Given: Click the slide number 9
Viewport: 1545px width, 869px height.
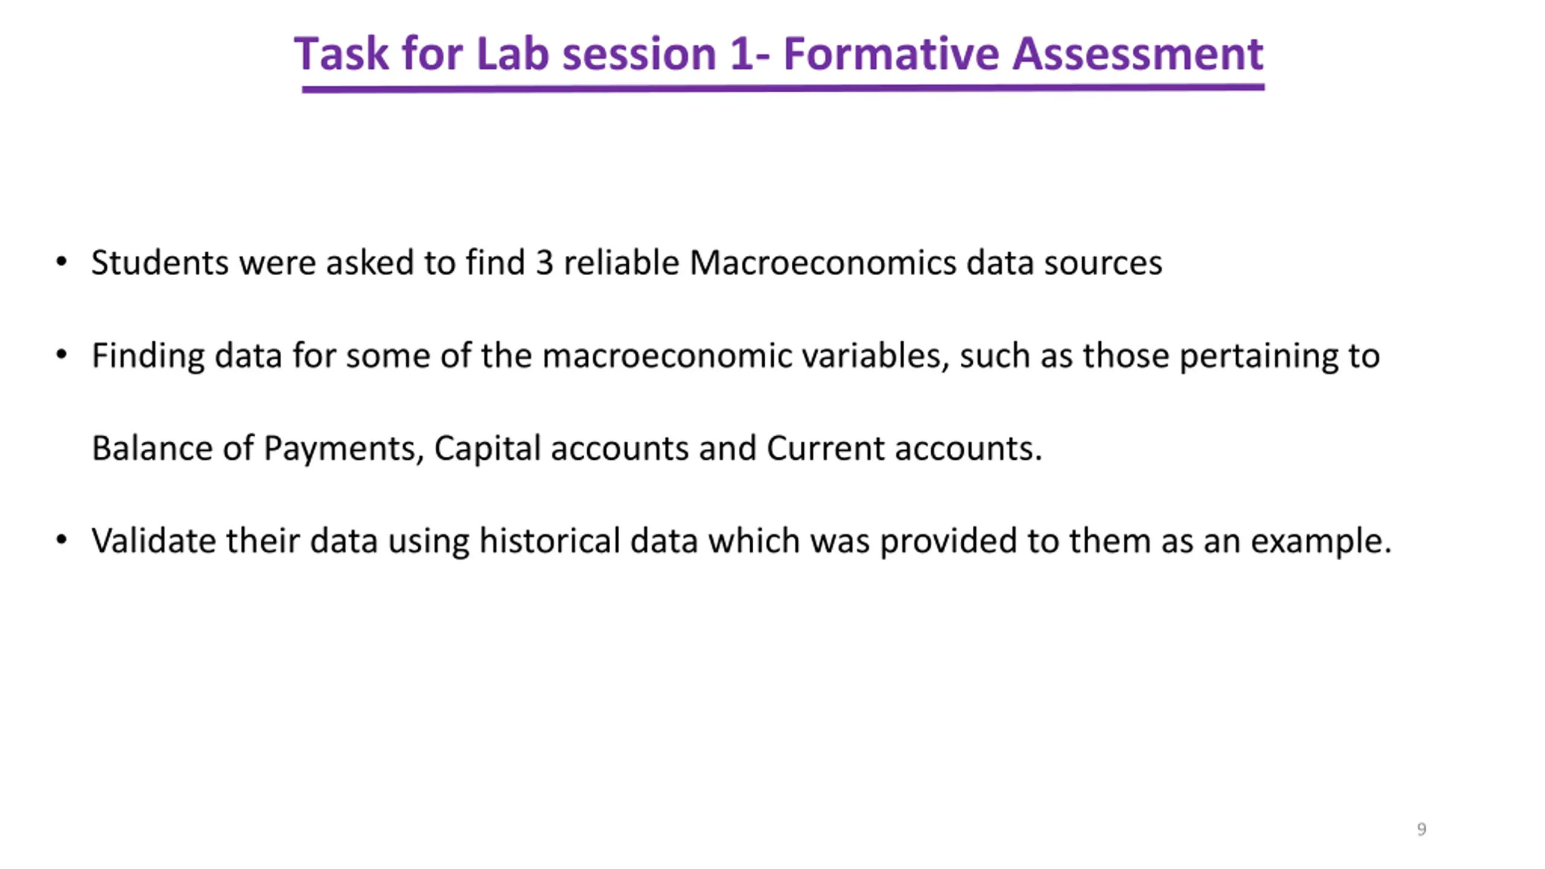Looking at the screenshot, I should click(x=1421, y=829).
